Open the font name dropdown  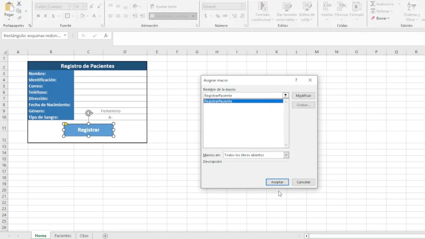71,7
